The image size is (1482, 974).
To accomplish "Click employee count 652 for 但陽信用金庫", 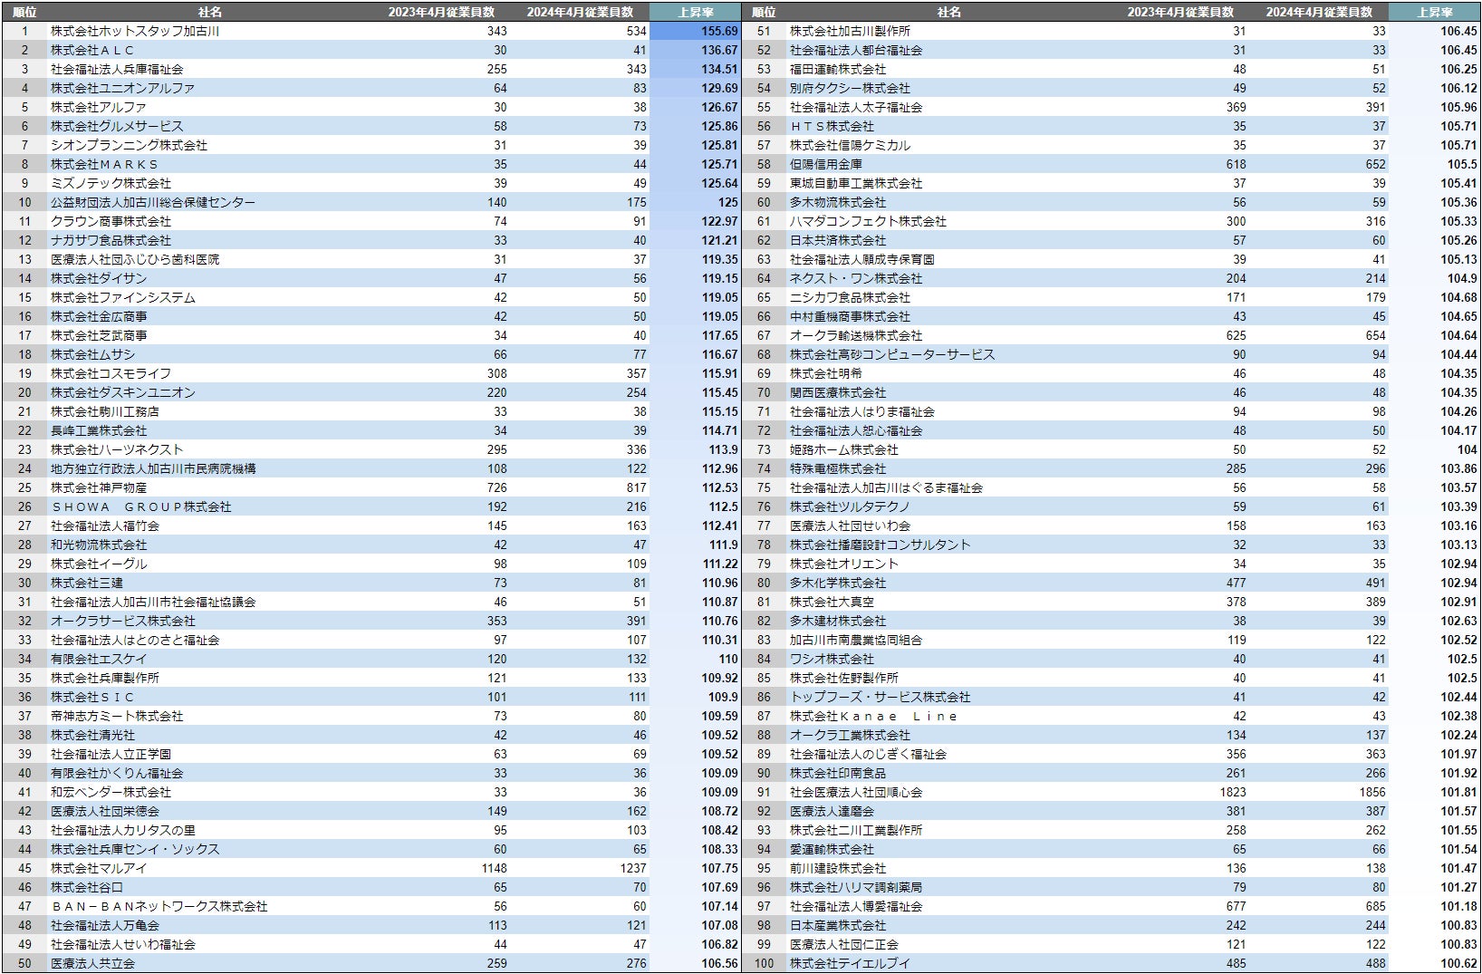I will coord(1375,164).
